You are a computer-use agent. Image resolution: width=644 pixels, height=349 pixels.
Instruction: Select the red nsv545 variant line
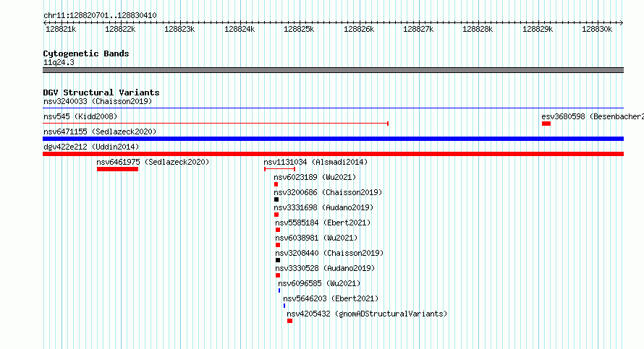pyautogui.click(x=216, y=124)
